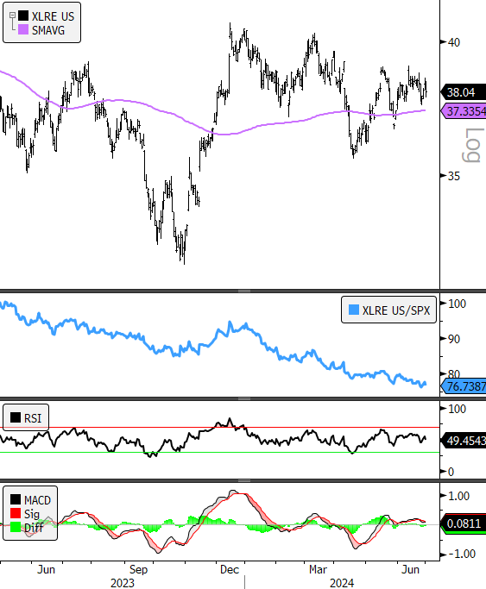The width and height of the screenshot is (486, 589).
Task: Click the 49.4543 RSI value tag
Action: (x=464, y=441)
